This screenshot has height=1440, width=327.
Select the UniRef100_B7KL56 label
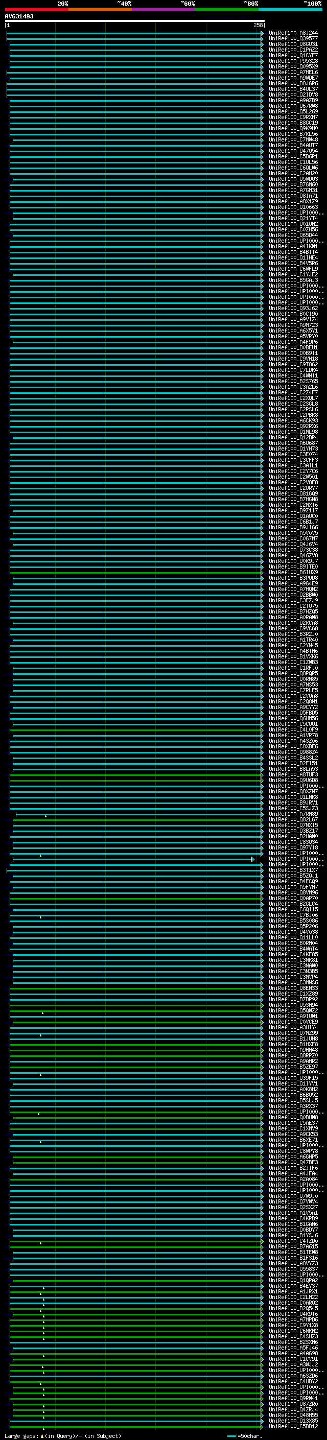pos(293,134)
